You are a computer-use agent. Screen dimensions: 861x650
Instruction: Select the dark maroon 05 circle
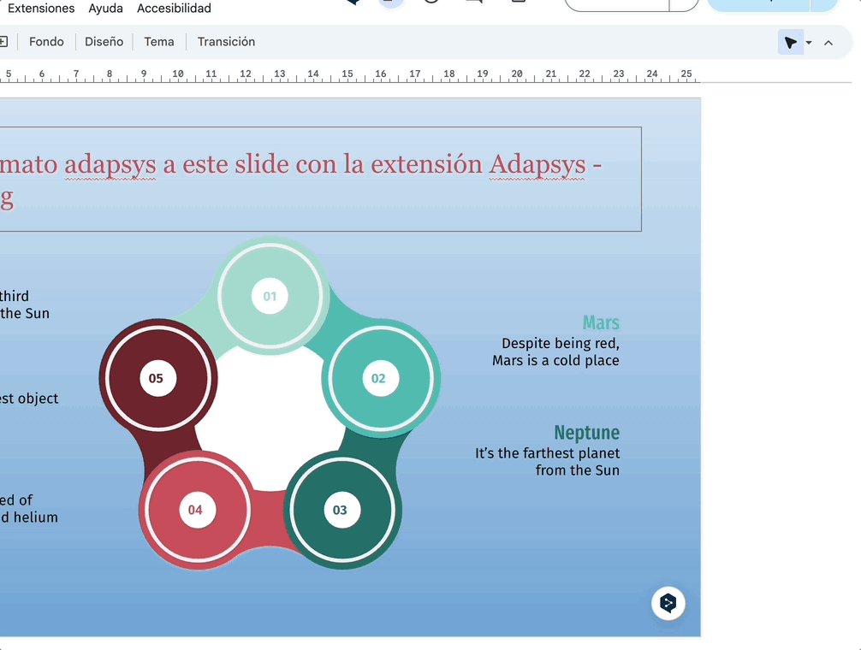(157, 378)
